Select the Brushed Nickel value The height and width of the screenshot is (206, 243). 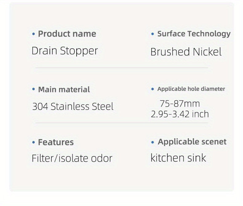pyautogui.click(x=186, y=52)
